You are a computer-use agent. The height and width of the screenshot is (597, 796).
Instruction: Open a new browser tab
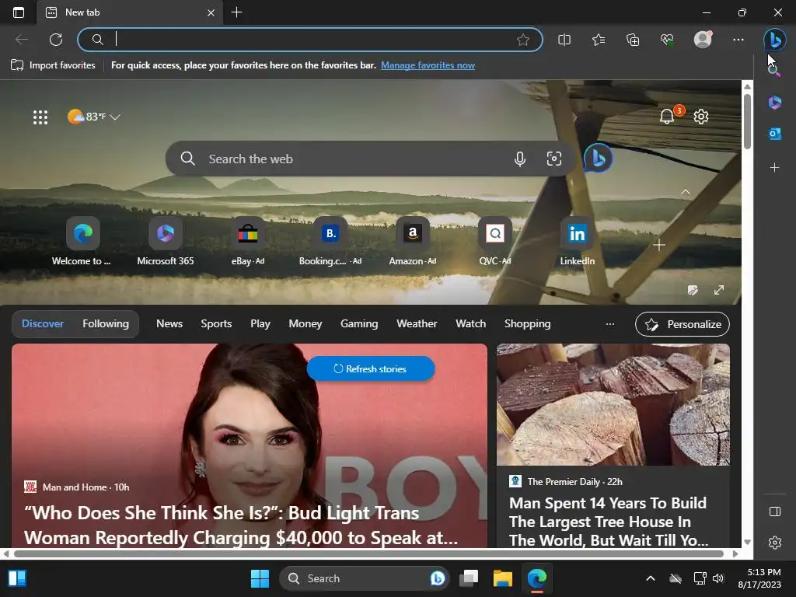pos(236,12)
